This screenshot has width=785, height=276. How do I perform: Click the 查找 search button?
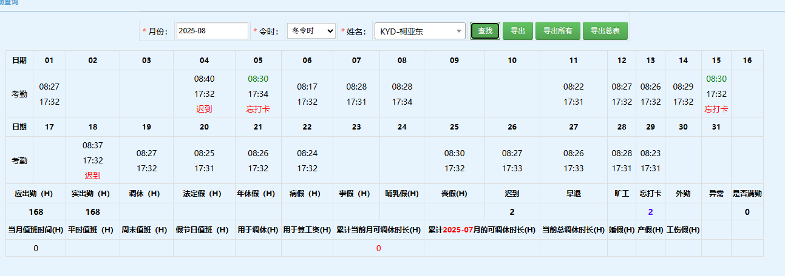tap(484, 31)
